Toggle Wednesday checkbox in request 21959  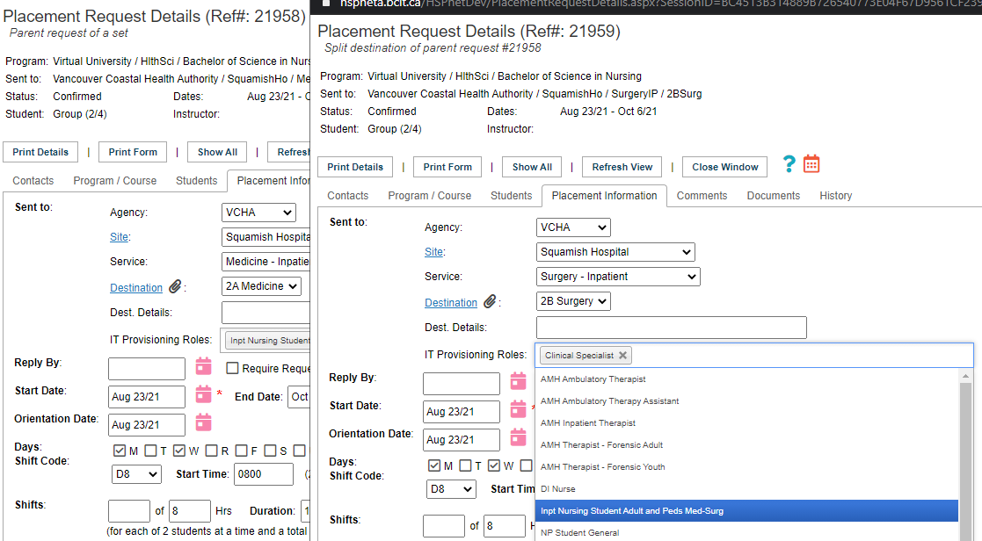(494, 465)
